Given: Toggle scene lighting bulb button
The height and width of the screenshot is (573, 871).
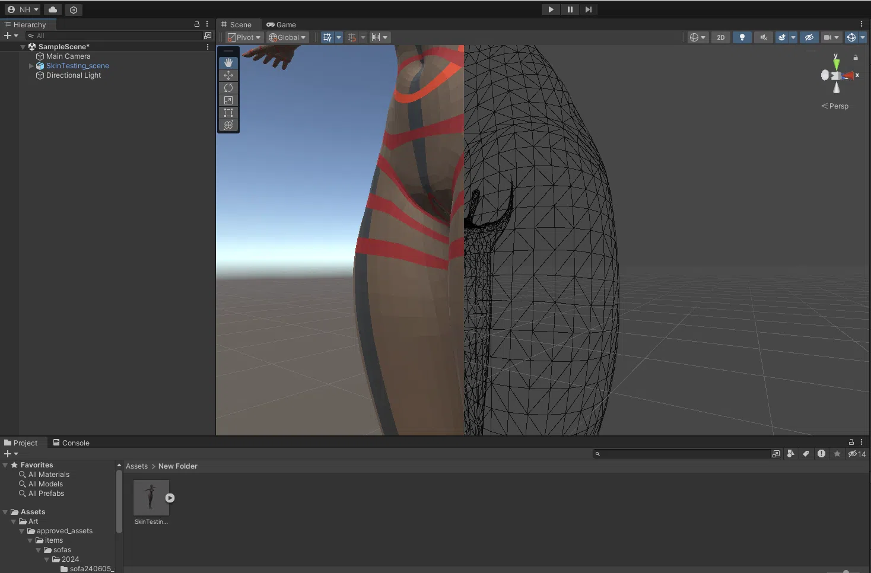Looking at the screenshot, I should coord(742,37).
